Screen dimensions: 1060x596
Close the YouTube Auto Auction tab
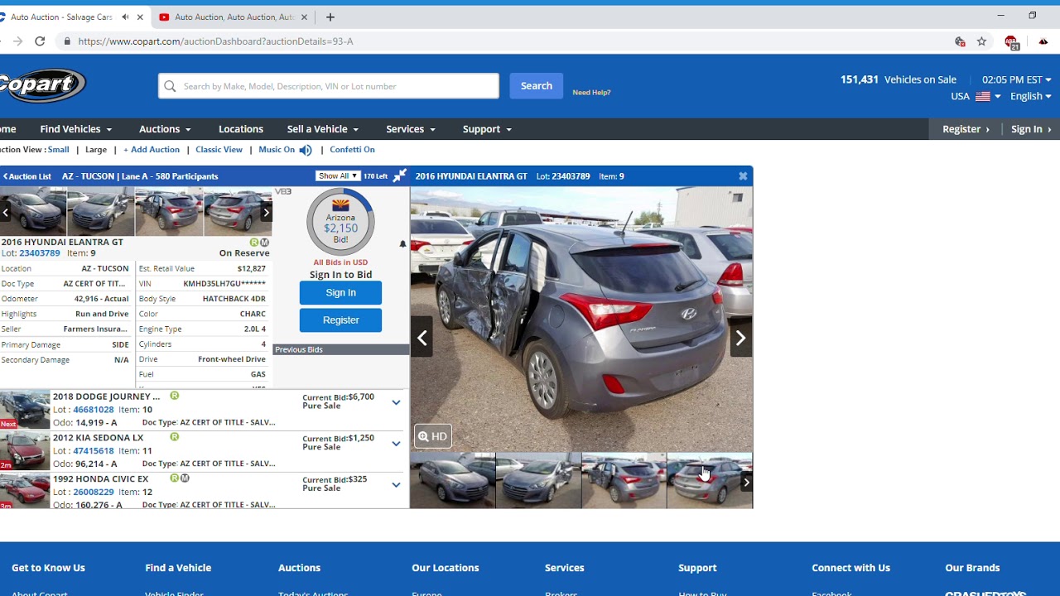tap(304, 17)
